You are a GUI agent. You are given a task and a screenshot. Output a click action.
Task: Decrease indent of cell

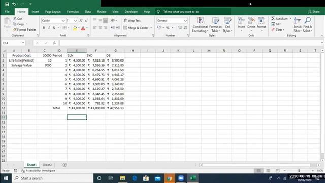(x=113, y=28)
